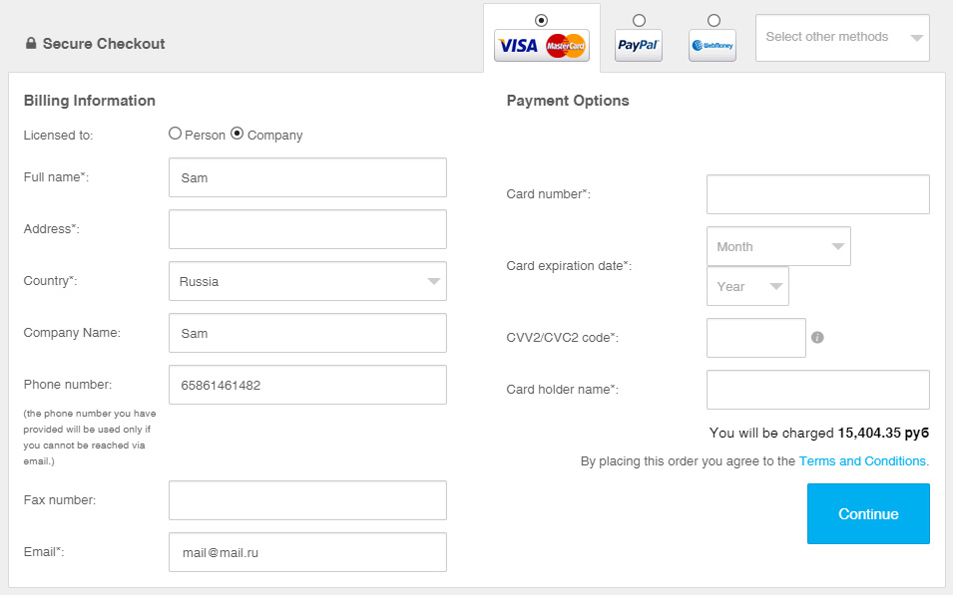Image resolution: width=953 pixels, height=595 pixels.
Task: Click the WebMoney payment logo
Action: [x=712, y=45]
